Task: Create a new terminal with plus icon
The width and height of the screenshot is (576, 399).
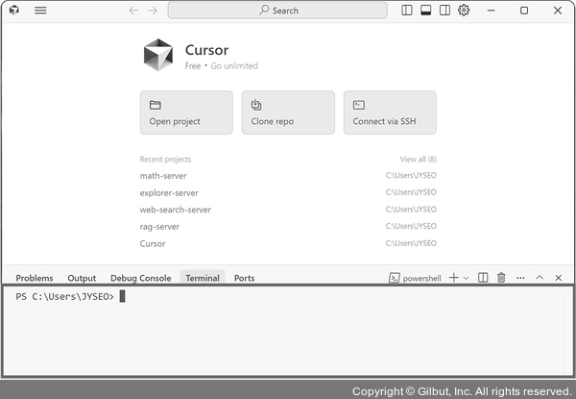Action: 454,278
